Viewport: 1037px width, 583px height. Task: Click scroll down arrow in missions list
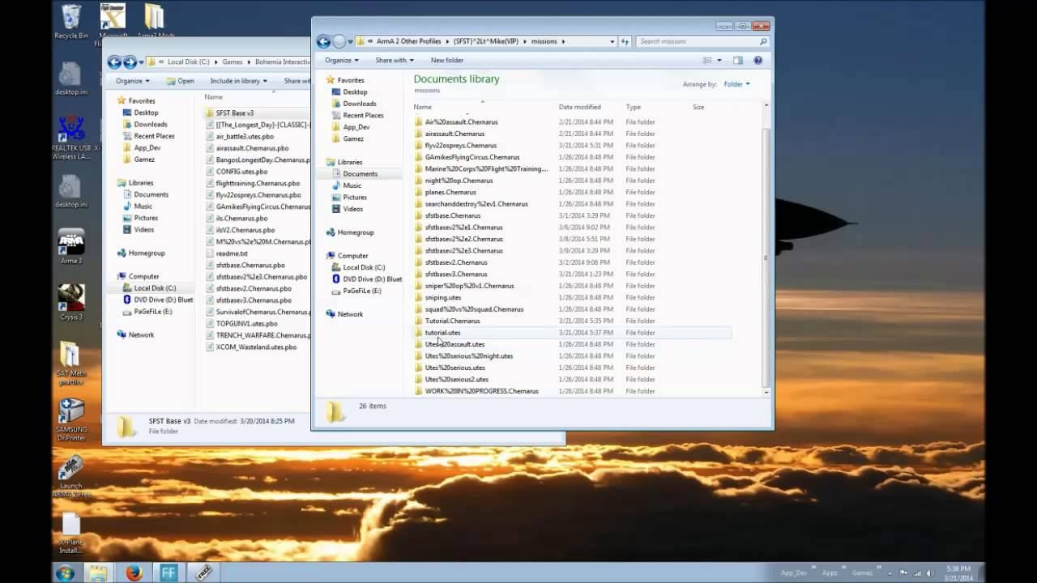766,392
